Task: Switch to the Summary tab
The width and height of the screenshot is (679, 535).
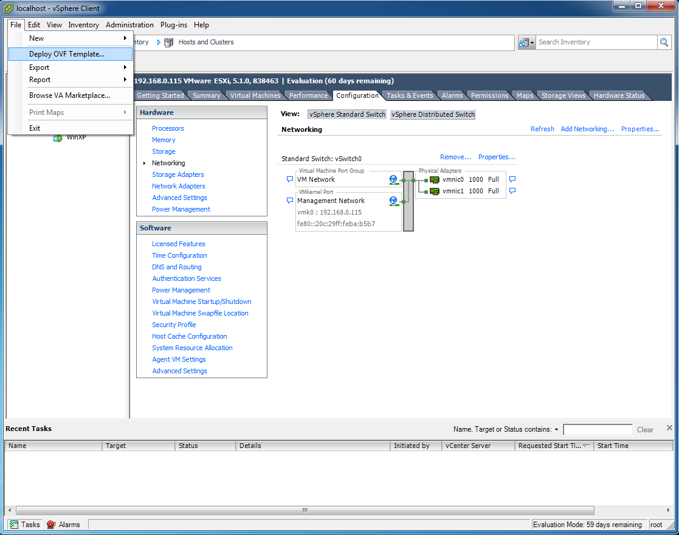Action: 207,95
